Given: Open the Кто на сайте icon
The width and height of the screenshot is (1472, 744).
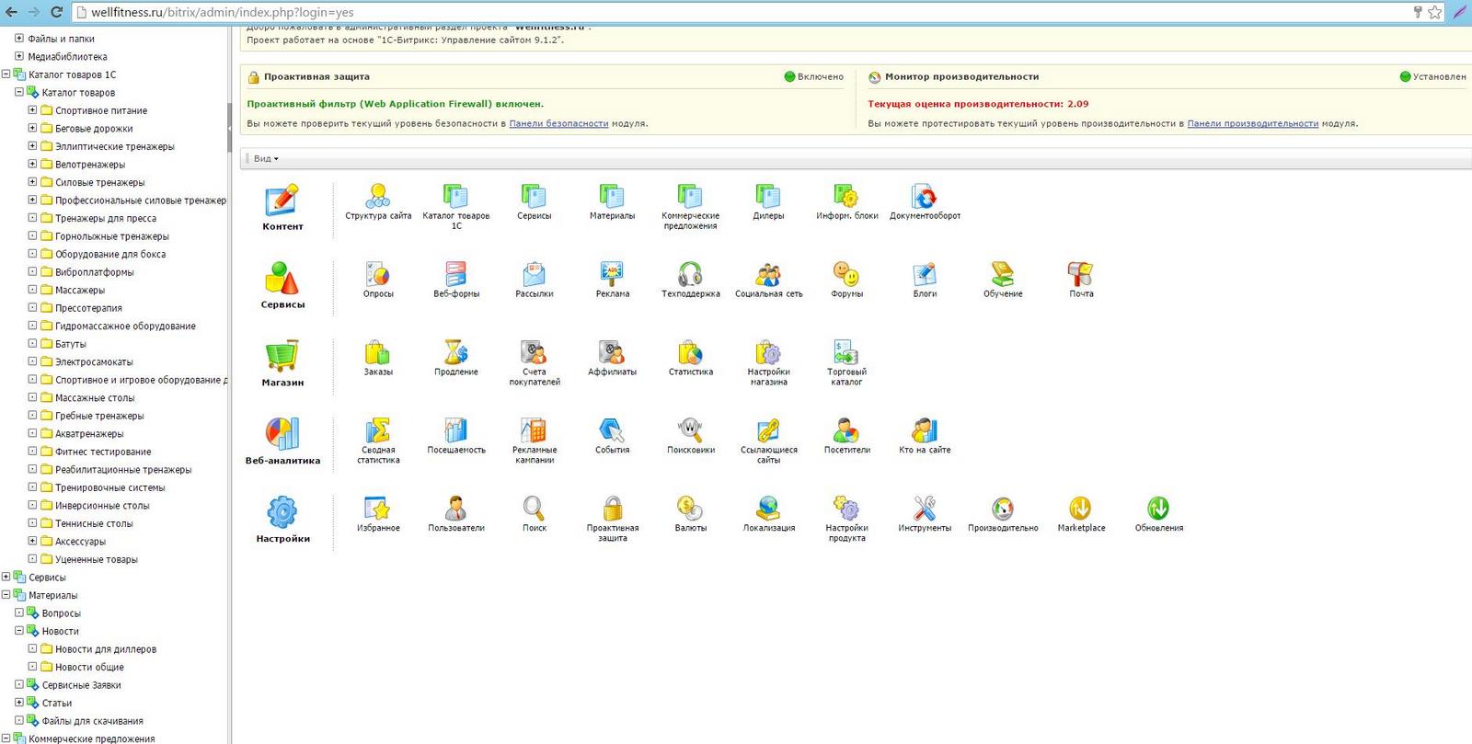Looking at the screenshot, I should 925,430.
